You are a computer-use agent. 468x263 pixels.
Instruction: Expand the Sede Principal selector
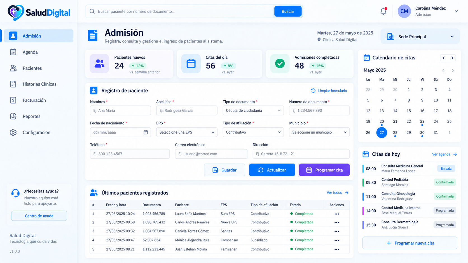420,36
